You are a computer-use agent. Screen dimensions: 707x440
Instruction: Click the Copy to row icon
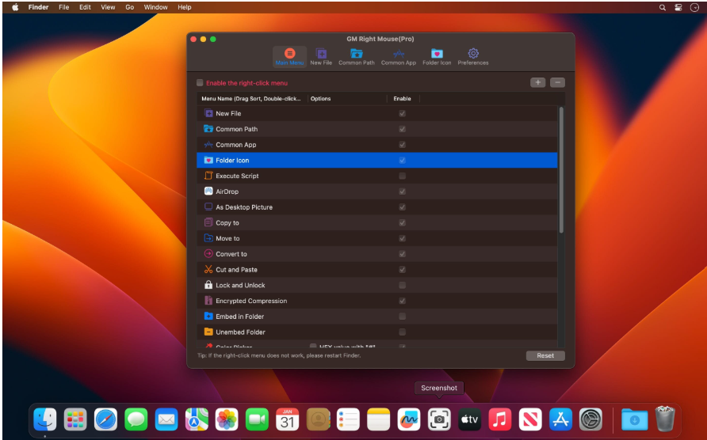coord(208,222)
